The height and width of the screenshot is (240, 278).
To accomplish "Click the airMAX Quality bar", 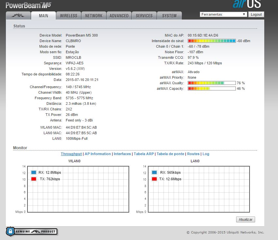I will coord(212,83).
